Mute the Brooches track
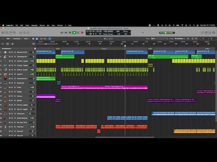The height and width of the screenshot is (162, 217). click(10, 83)
